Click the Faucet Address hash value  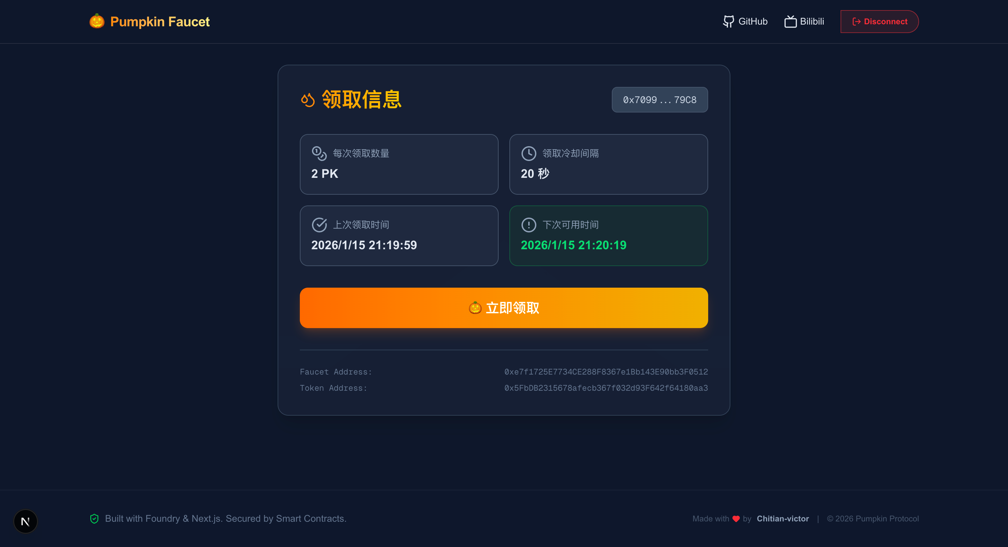(x=606, y=372)
